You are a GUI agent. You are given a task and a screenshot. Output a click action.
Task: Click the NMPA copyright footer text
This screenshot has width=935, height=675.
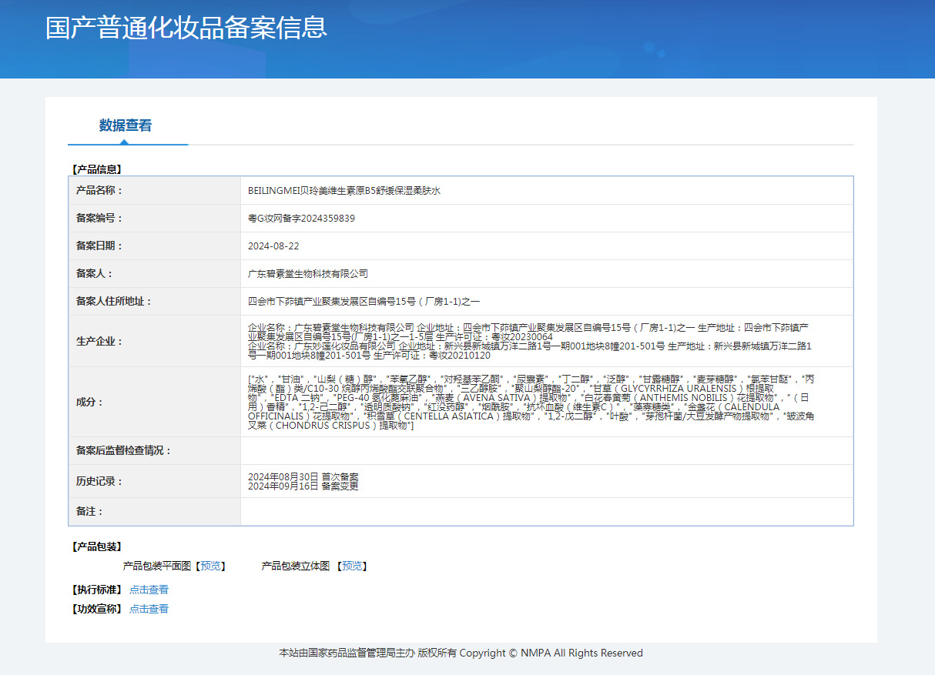[x=461, y=653]
